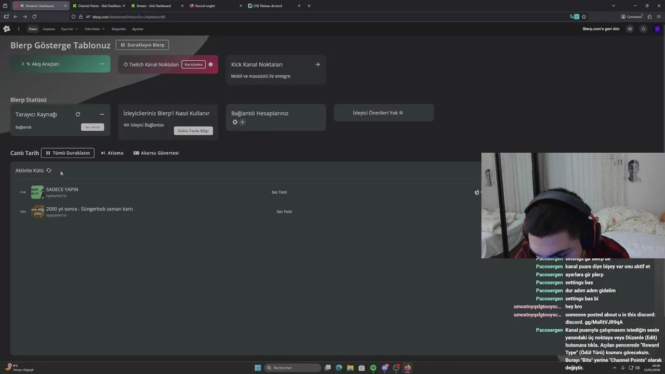Click Ses Testi label in Süngerbob row
The image size is (665, 374).
point(284,212)
